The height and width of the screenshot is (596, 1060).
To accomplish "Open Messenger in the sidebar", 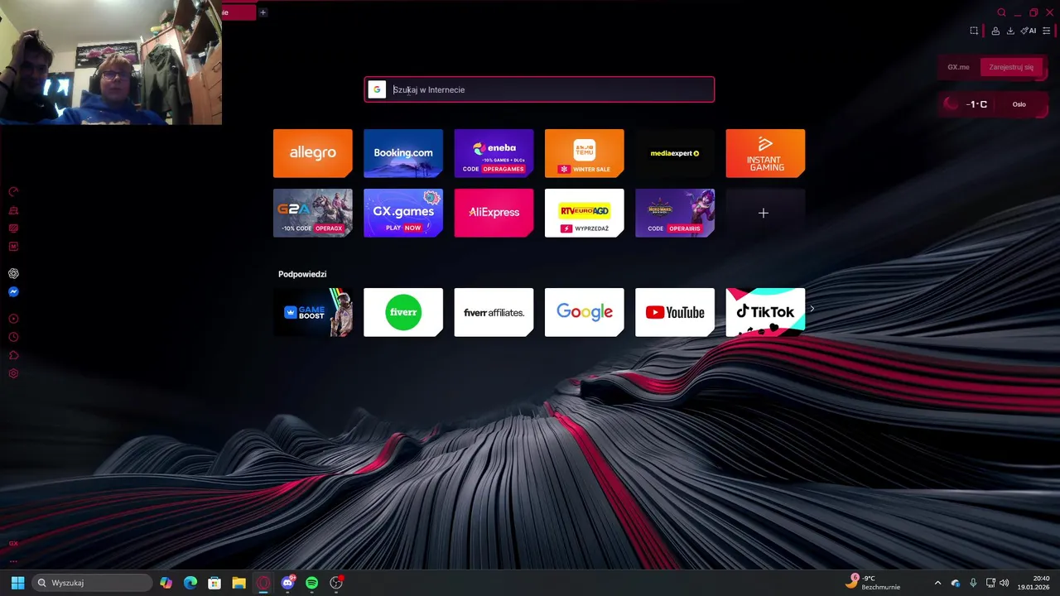I will [13, 291].
